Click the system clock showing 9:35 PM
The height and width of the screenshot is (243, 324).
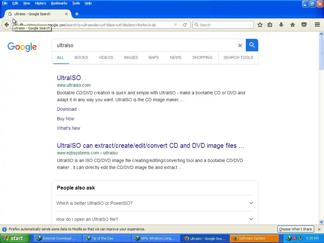tap(312, 238)
